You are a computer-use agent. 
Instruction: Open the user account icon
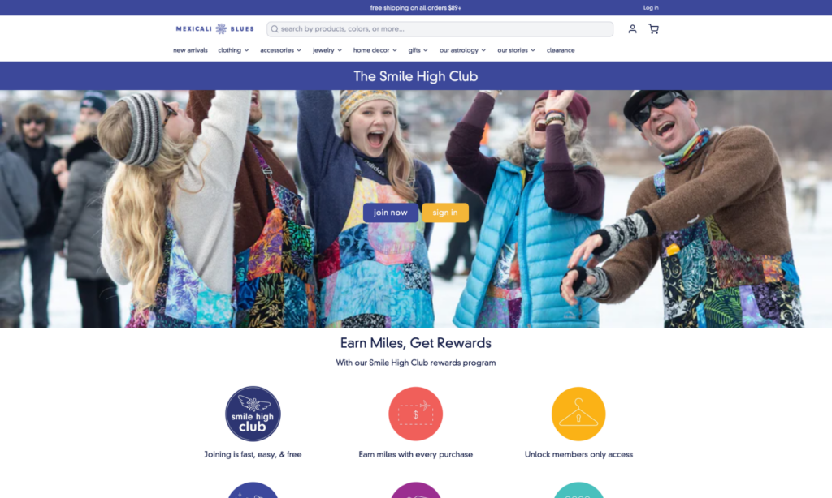632,29
